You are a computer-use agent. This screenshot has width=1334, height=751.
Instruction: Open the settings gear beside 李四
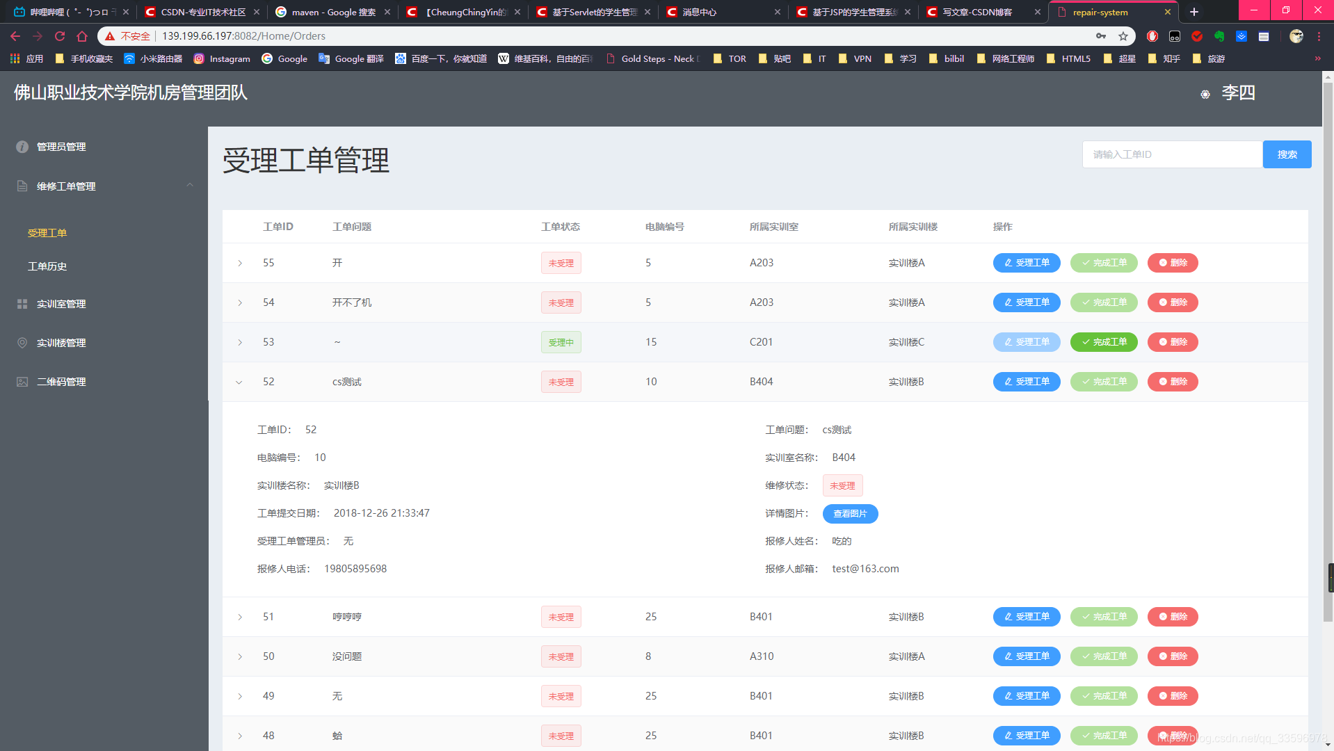click(x=1205, y=94)
